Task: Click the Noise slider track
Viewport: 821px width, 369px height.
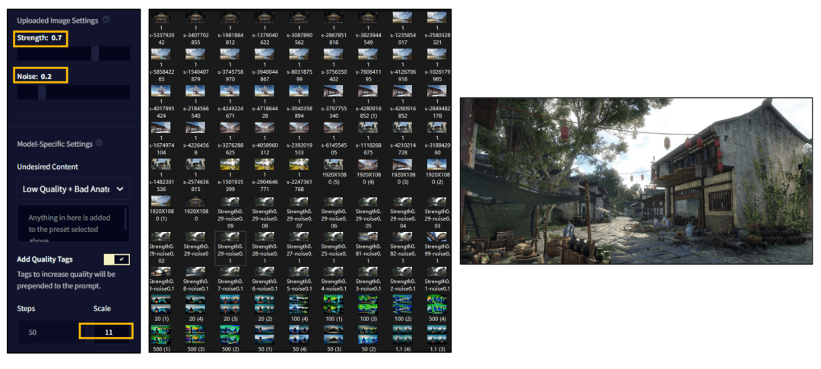Action: [73, 92]
